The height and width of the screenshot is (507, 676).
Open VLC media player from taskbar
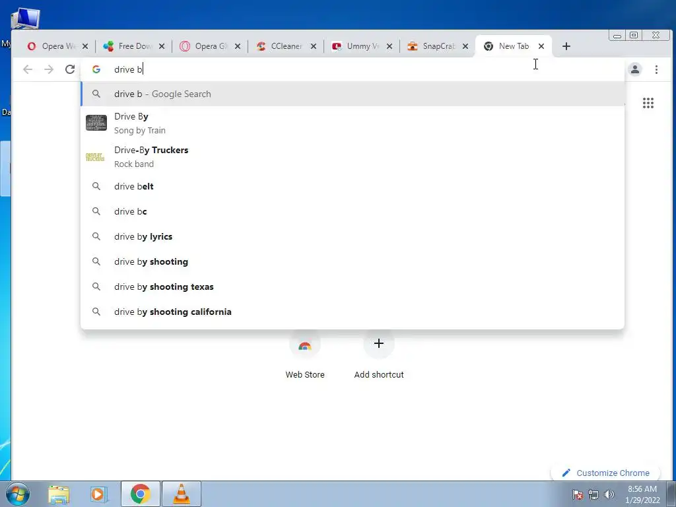pyautogui.click(x=182, y=494)
